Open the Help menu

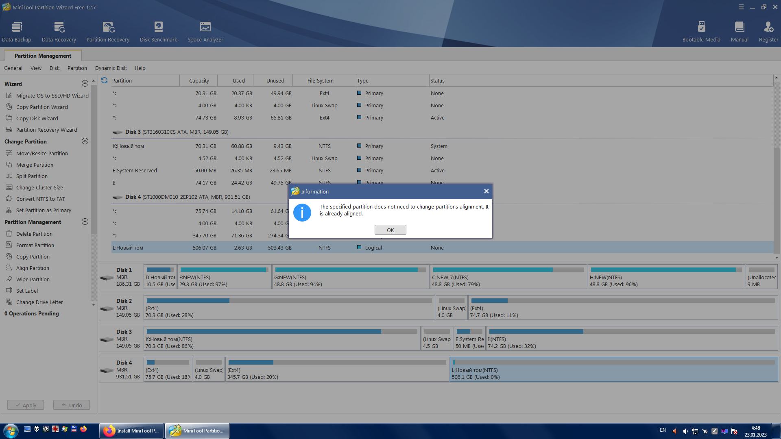point(140,68)
